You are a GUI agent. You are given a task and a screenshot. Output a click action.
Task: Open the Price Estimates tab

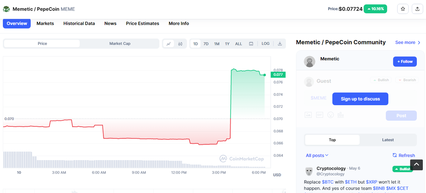[142, 23]
